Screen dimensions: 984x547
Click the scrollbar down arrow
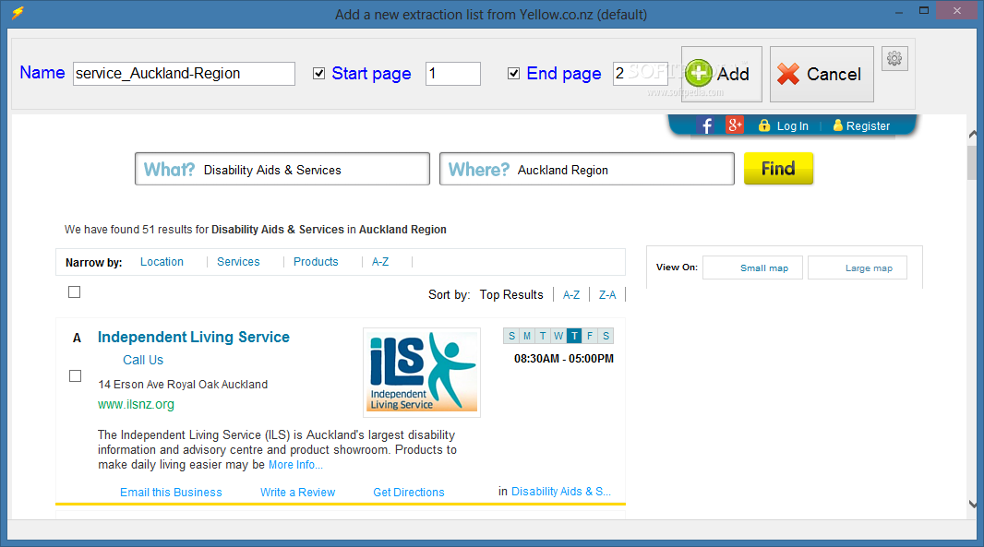pos(973,504)
